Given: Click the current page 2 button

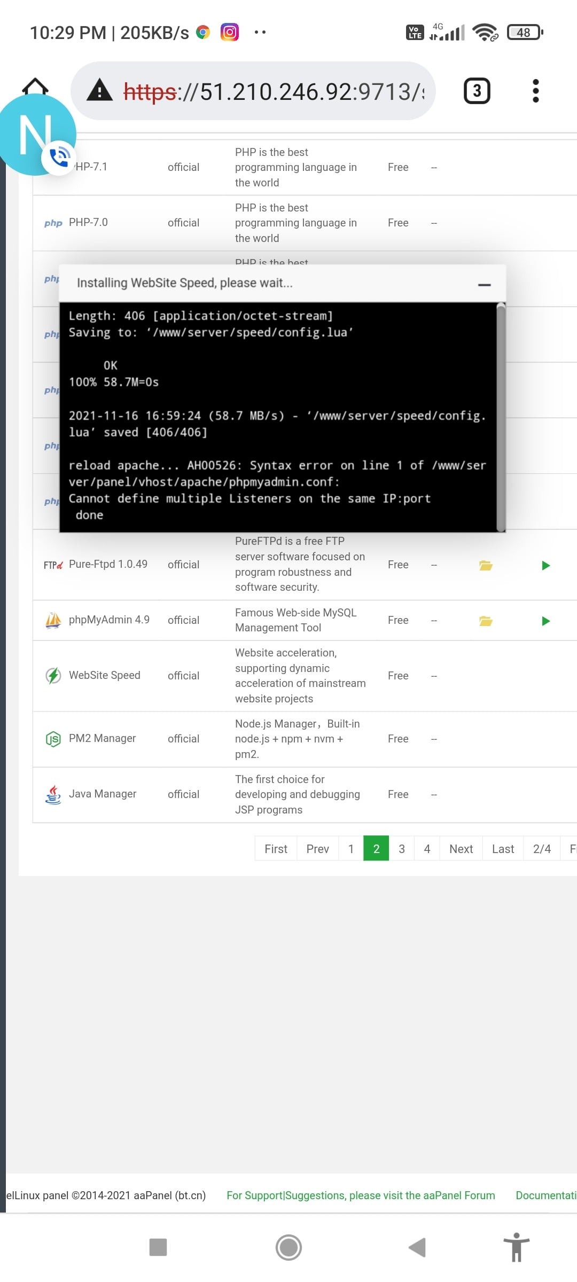Looking at the screenshot, I should (x=376, y=848).
